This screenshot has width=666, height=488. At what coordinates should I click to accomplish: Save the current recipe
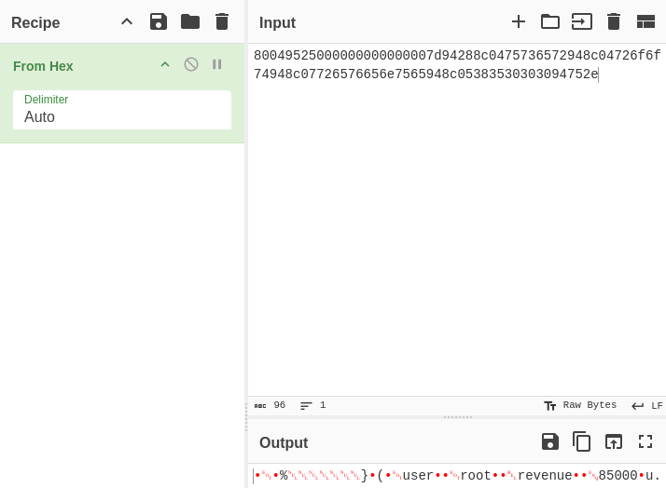(159, 21)
